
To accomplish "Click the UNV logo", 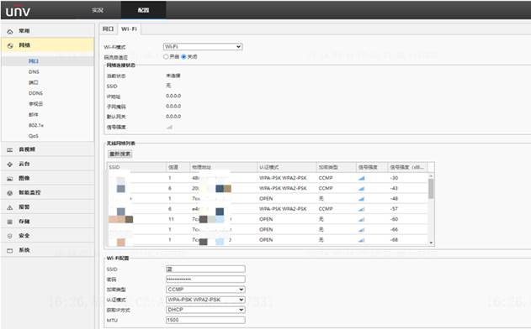I will (x=18, y=11).
